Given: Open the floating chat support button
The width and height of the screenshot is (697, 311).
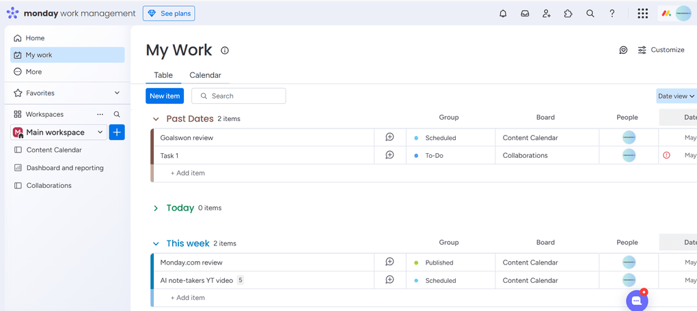Looking at the screenshot, I should point(637,300).
